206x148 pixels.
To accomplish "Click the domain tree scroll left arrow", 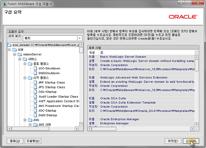I will tap(9, 129).
